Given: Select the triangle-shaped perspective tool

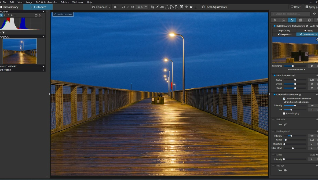Looking at the screenshot, I should point(172,7).
